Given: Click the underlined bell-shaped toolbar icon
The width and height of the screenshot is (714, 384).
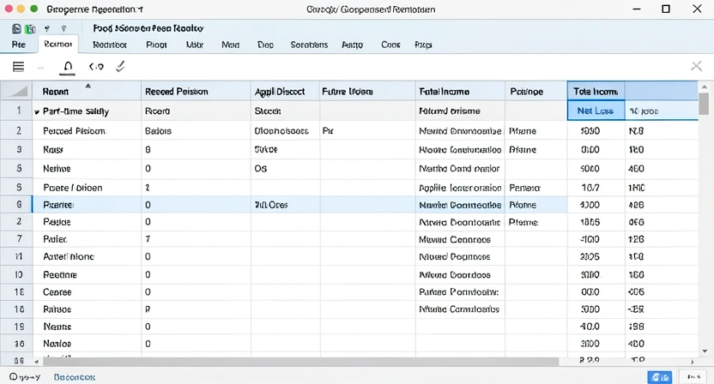Looking at the screenshot, I should 68,68.
